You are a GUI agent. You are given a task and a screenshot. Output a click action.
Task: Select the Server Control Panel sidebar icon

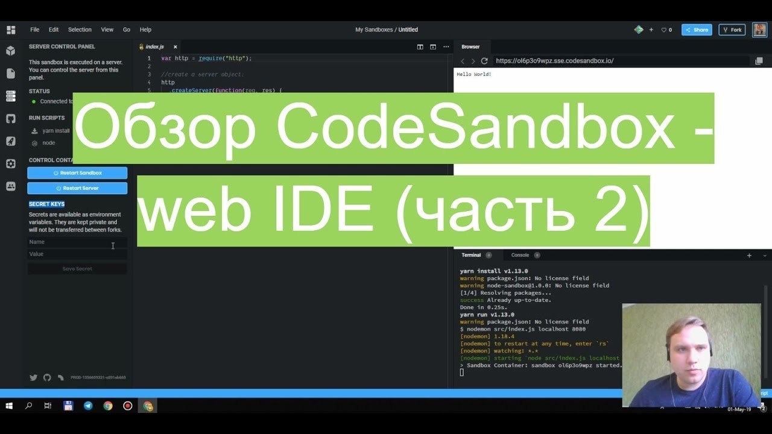click(11, 96)
